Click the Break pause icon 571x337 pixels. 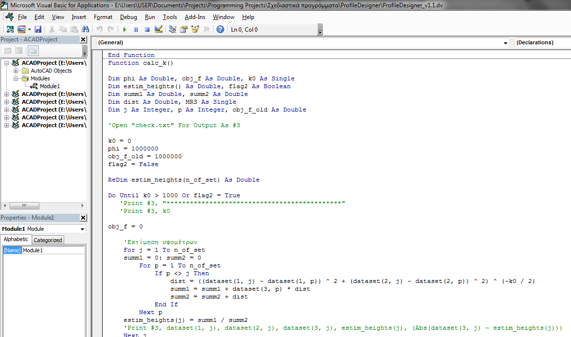(136, 29)
